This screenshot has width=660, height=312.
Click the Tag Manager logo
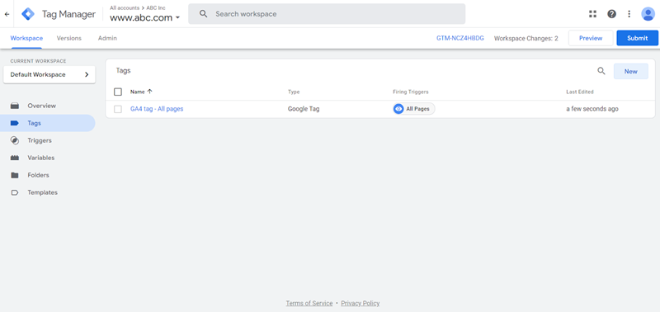28,14
